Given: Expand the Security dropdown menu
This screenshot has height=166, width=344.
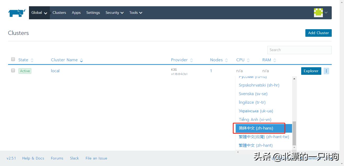Looking at the screenshot, I should point(114,13).
